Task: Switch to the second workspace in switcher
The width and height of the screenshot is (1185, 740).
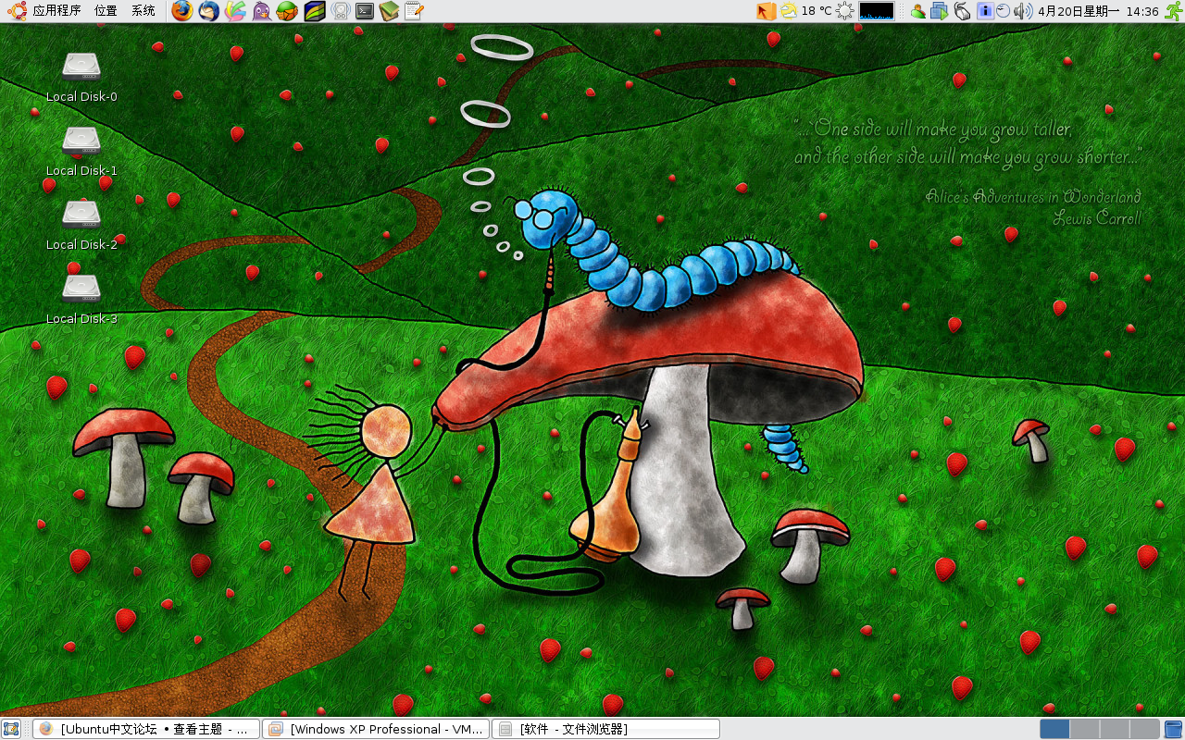Action: point(1085,729)
